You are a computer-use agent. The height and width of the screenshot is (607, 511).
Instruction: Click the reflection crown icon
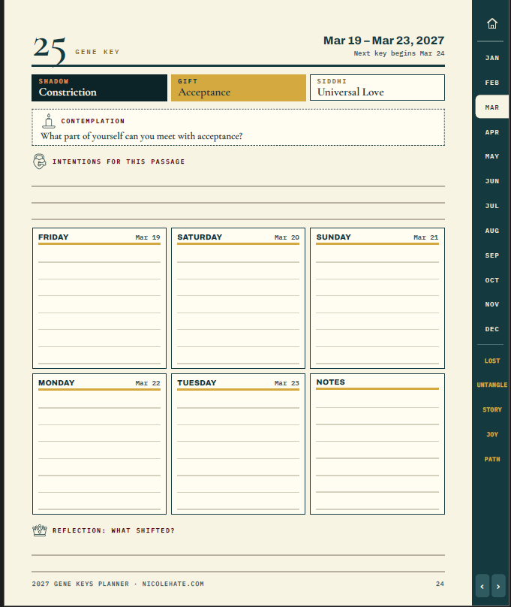(40, 530)
